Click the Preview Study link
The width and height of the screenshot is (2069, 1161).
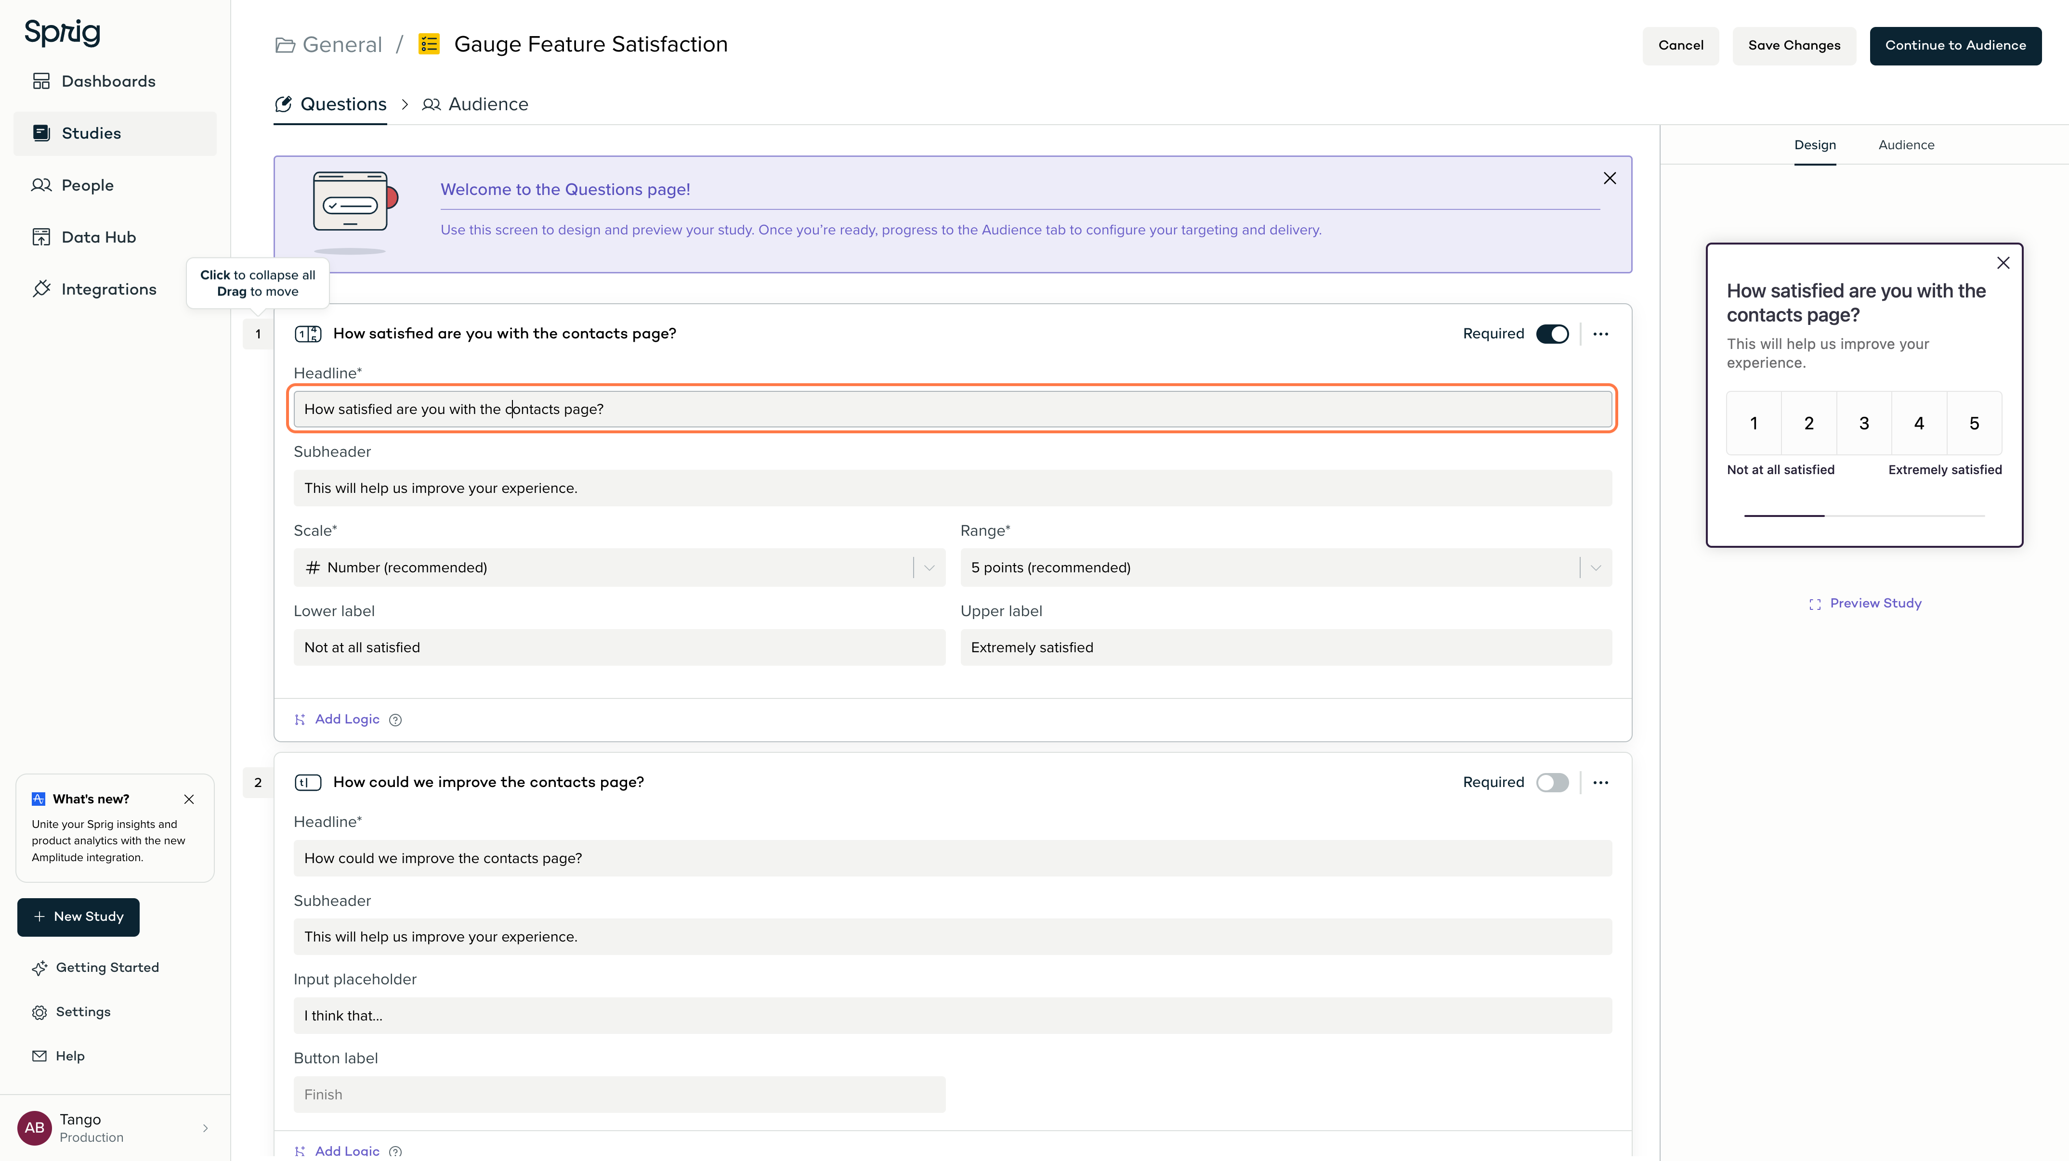click(x=1875, y=604)
